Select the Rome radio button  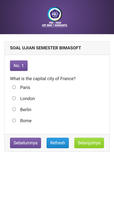(14, 120)
